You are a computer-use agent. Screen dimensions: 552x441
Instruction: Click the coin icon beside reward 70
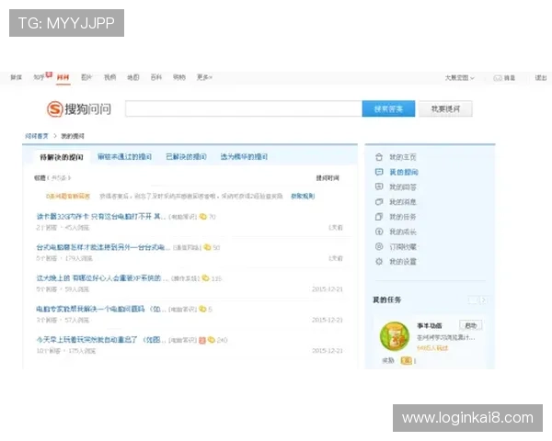202,216
